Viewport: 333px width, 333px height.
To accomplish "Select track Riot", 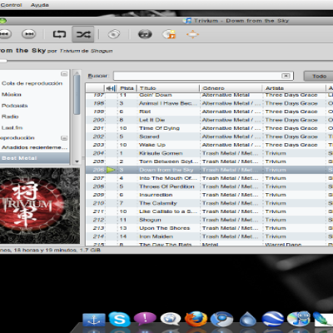I will [209, 112].
